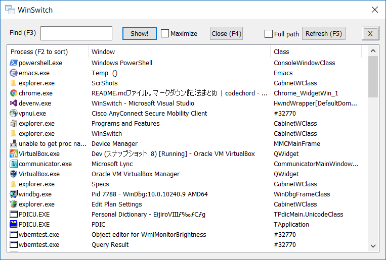Click the Refresh (F5) button
Screen dimensions: 386x260
323,33
